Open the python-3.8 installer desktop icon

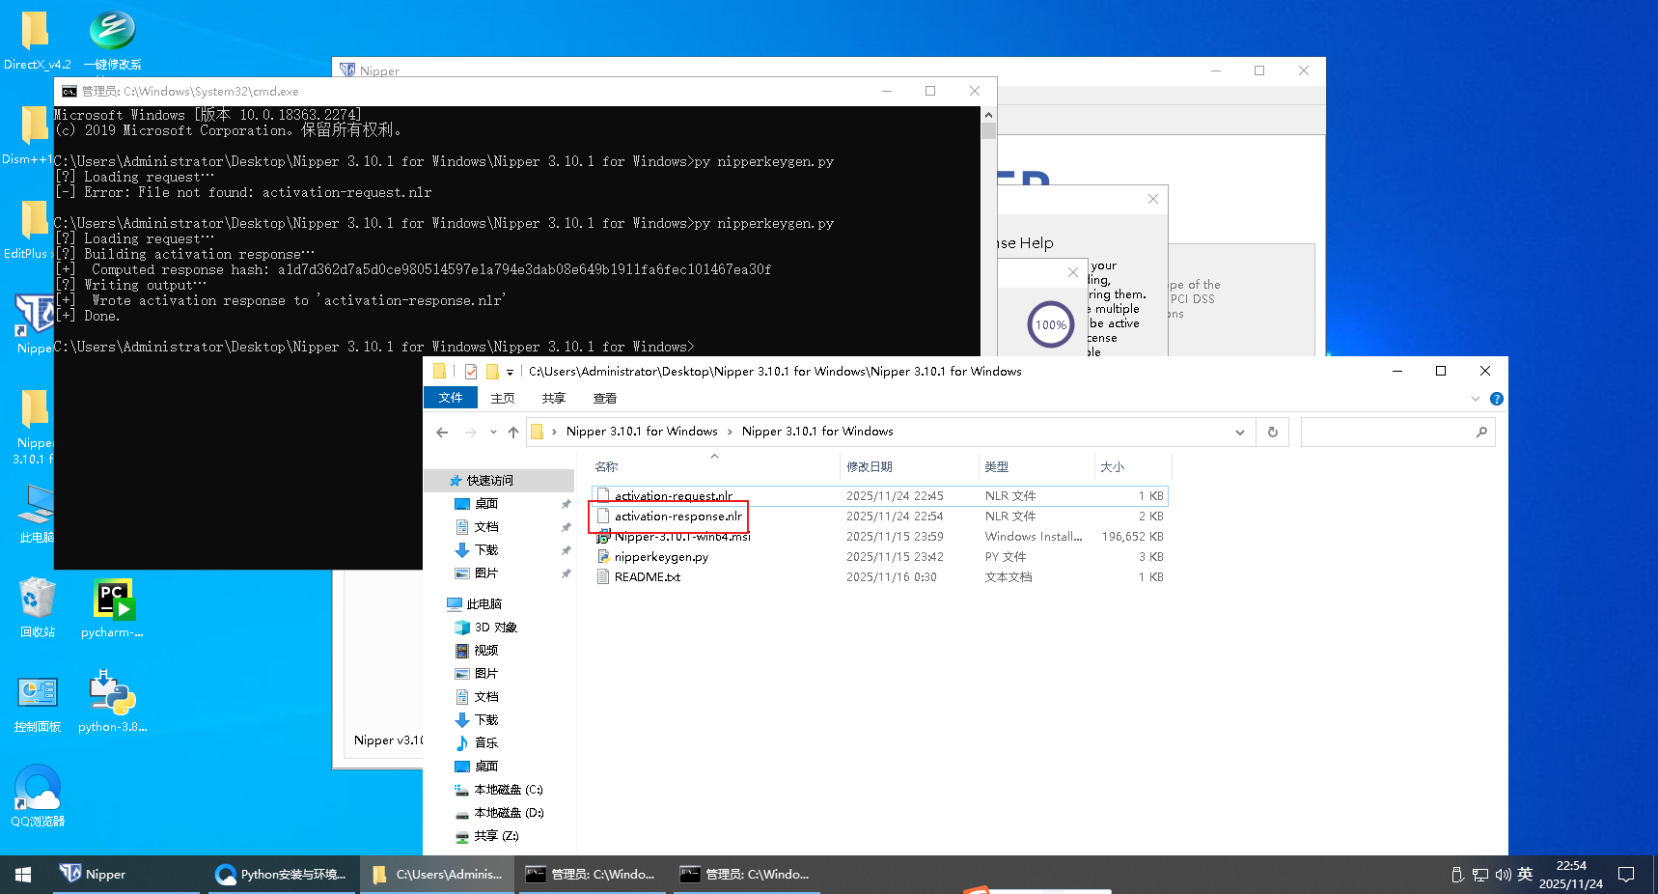[113, 693]
